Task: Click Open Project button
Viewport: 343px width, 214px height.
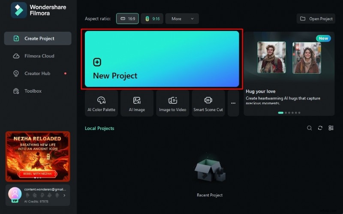Action: coord(316,19)
